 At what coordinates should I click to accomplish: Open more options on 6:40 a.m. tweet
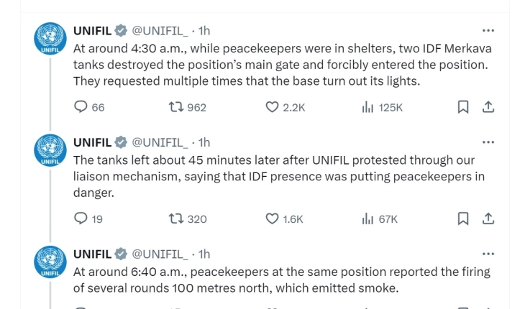coord(488,254)
